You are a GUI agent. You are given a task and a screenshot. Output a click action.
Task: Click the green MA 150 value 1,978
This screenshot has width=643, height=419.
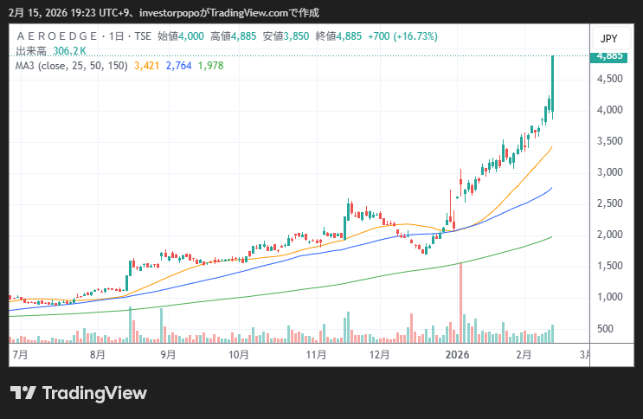pos(211,65)
